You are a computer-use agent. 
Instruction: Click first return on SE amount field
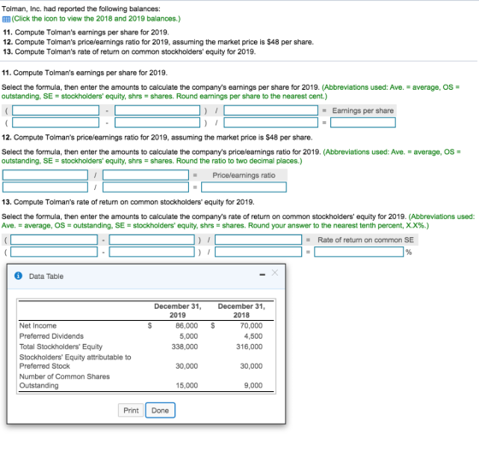[54, 252]
